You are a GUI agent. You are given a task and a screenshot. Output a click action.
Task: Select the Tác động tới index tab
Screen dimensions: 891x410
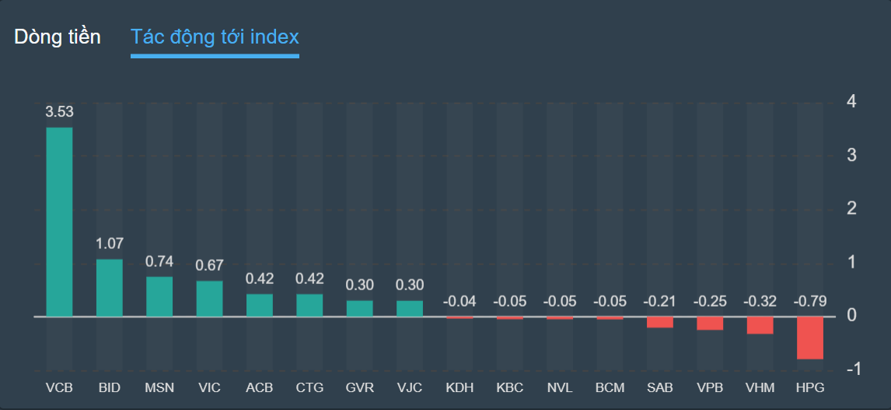pyautogui.click(x=215, y=37)
